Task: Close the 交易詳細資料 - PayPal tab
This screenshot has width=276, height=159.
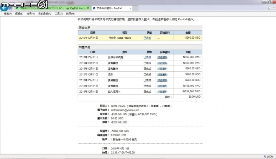Action: [x=130, y=8]
